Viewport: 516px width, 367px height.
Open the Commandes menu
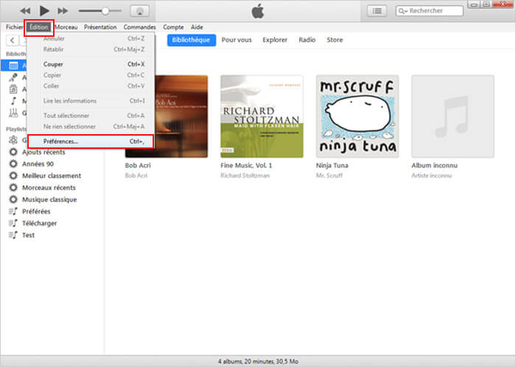point(139,27)
